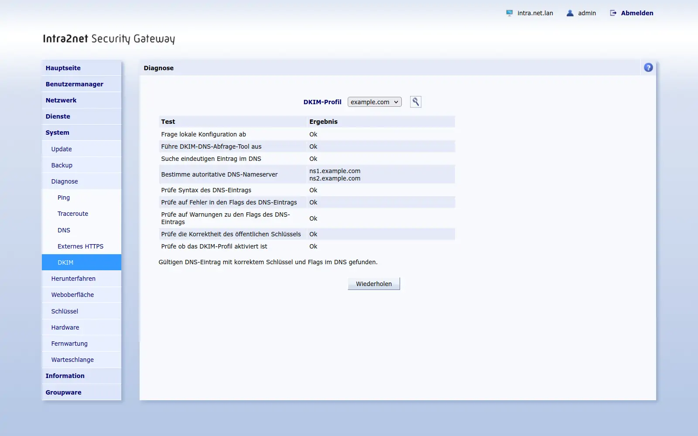Screen dimensions: 698x436
Task: Click the Intra2net Security Gateway logo
Action: pos(109,39)
